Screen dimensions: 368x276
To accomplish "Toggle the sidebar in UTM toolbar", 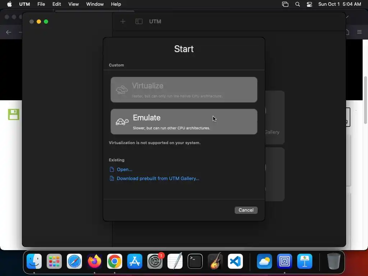I will point(139,22).
